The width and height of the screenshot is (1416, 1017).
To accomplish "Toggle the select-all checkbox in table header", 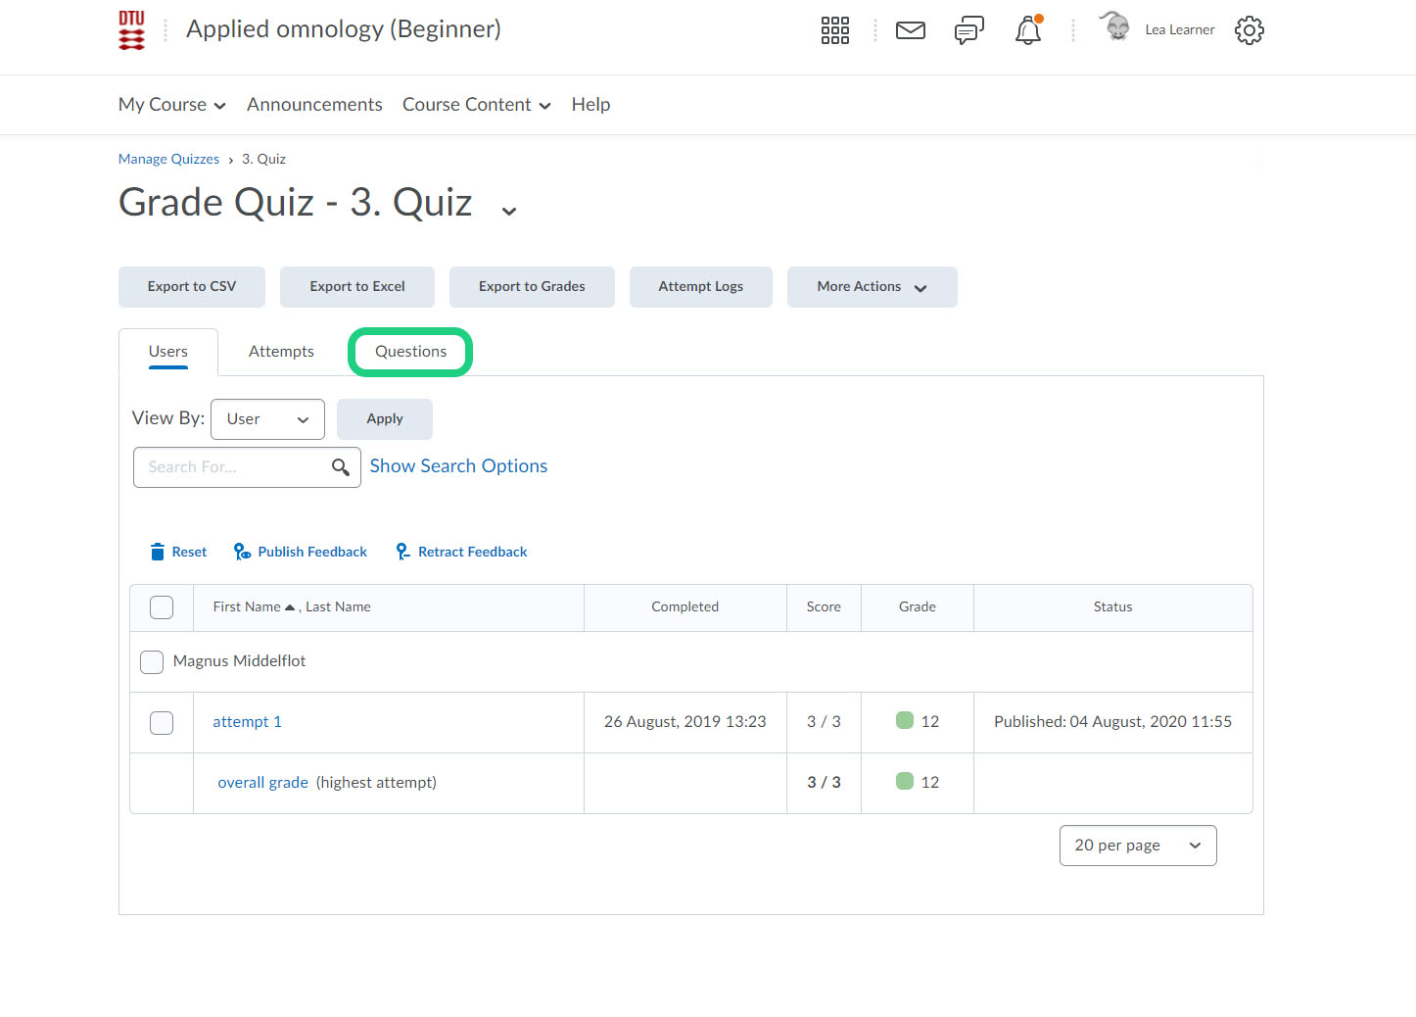I will click(x=162, y=607).
